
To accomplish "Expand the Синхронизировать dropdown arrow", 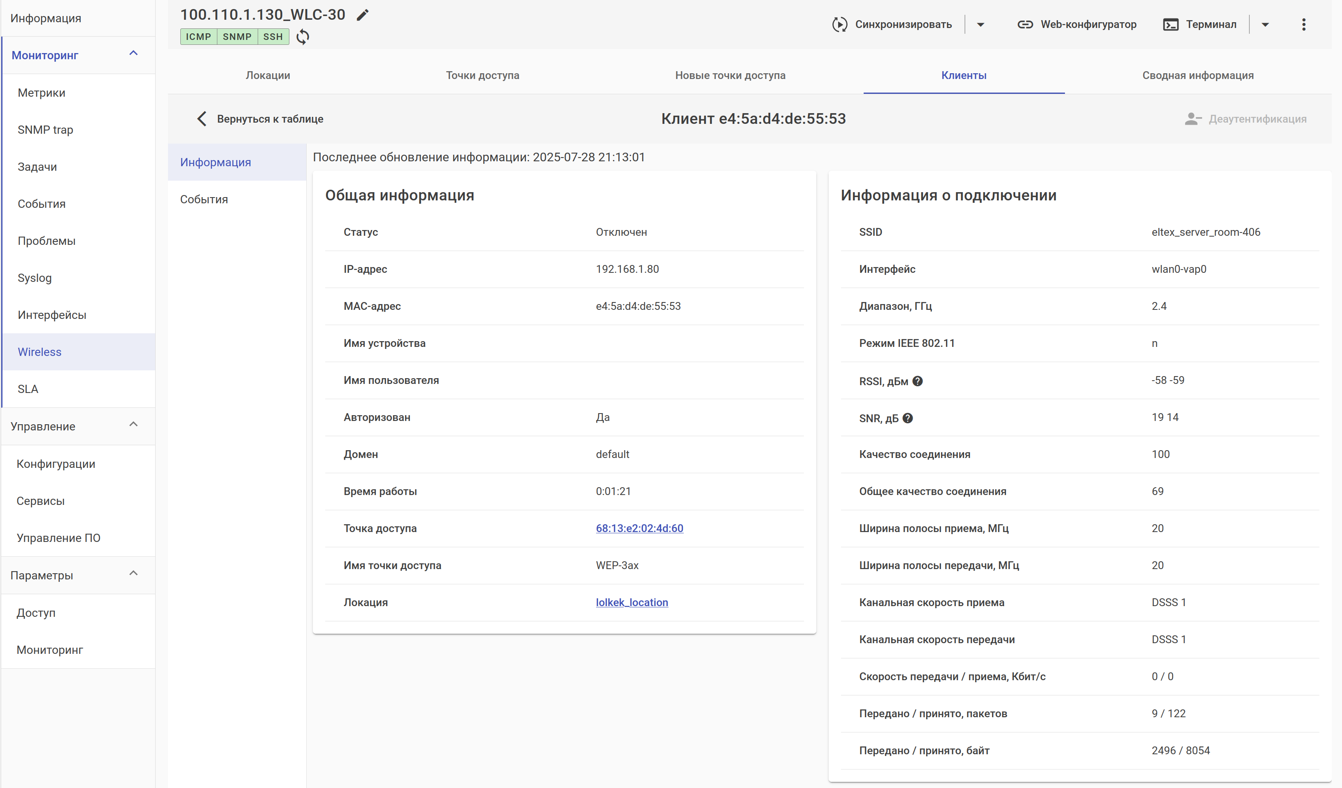I will pos(981,25).
